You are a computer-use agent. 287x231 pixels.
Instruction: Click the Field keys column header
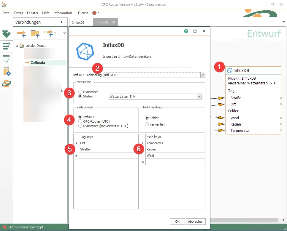(x=175, y=137)
